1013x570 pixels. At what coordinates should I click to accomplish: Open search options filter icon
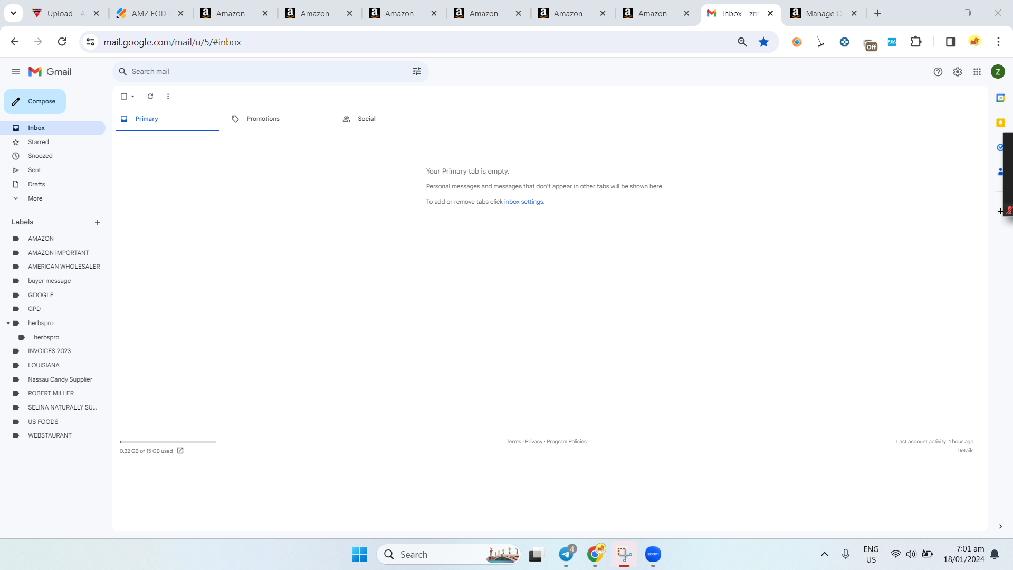click(417, 71)
